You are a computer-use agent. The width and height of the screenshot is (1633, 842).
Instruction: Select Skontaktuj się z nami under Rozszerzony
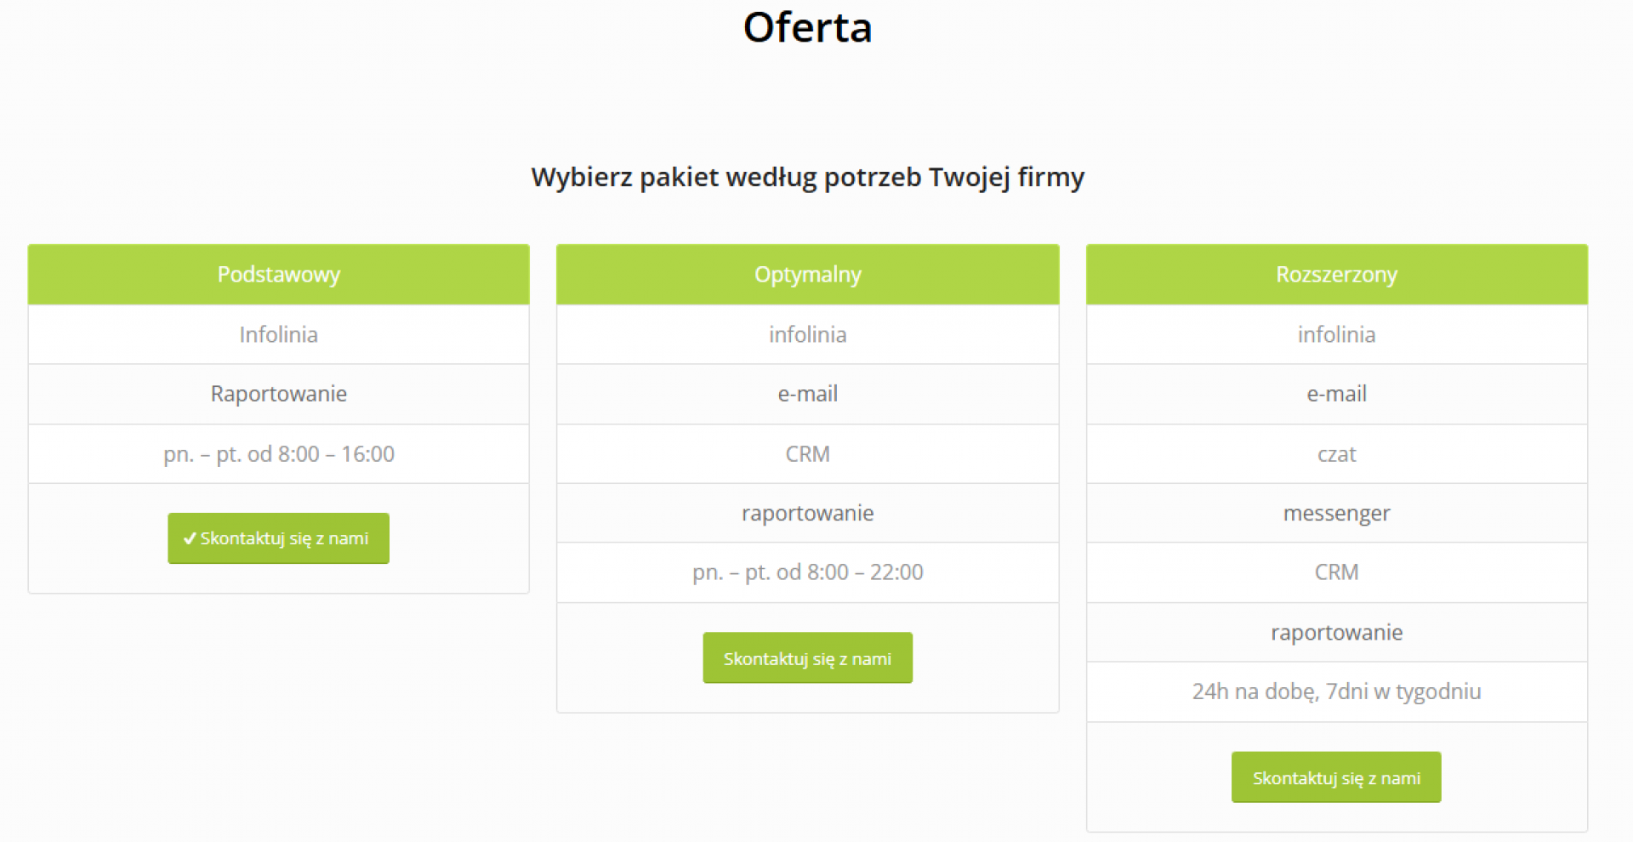pyautogui.click(x=1336, y=777)
